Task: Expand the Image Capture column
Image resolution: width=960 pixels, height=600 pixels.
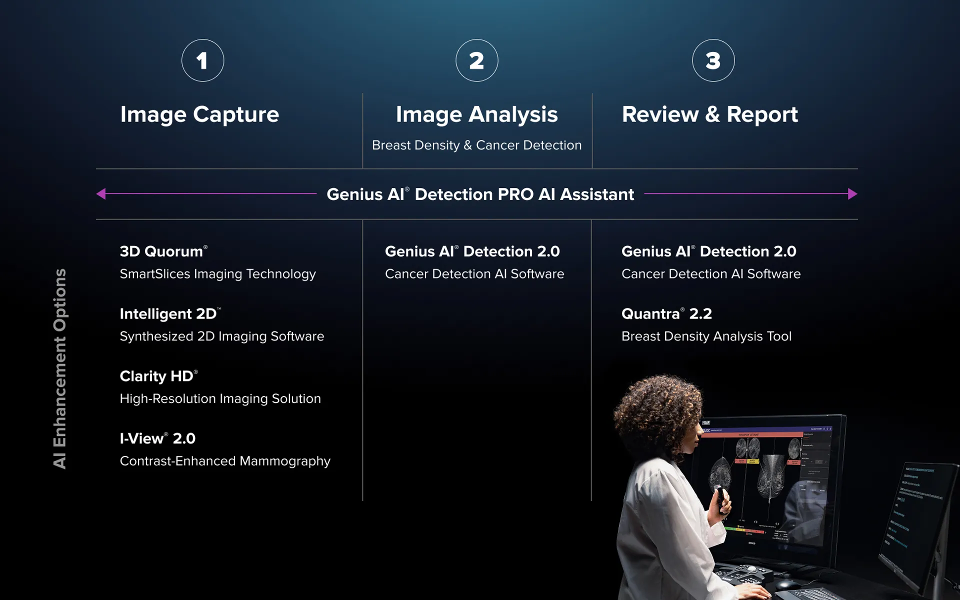Action: tap(199, 114)
